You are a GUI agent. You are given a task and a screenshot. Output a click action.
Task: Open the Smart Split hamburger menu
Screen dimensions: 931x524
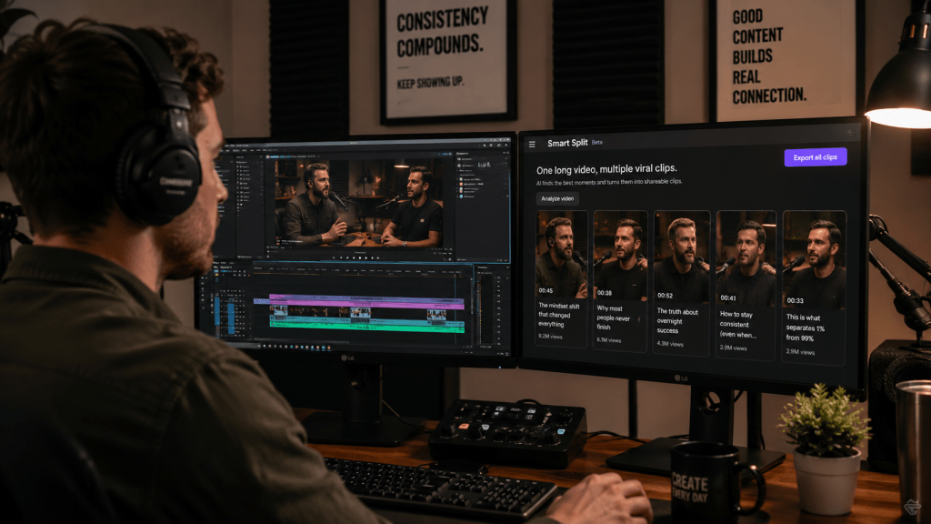[x=532, y=144]
